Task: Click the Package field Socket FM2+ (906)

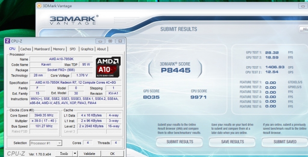Action: click(61, 70)
